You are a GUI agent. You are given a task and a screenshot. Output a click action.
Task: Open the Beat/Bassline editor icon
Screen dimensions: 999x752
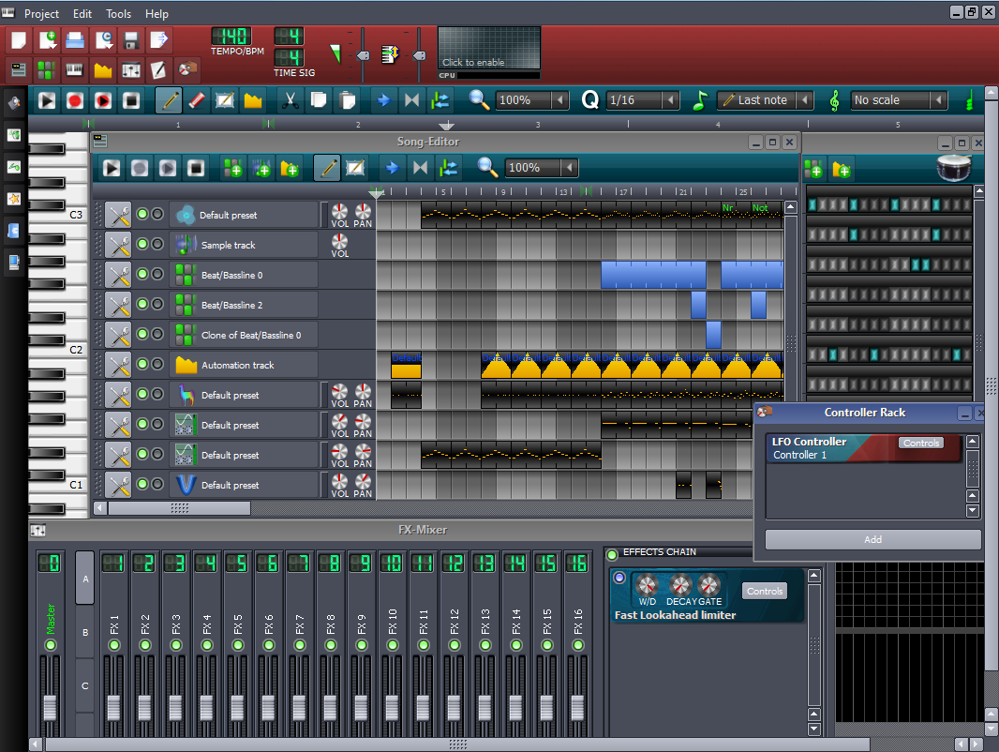45,69
